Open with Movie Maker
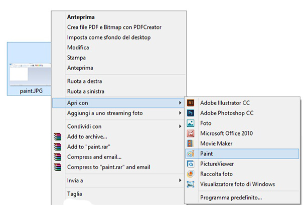The height and width of the screenshot is (205, 306). point(216,143)
